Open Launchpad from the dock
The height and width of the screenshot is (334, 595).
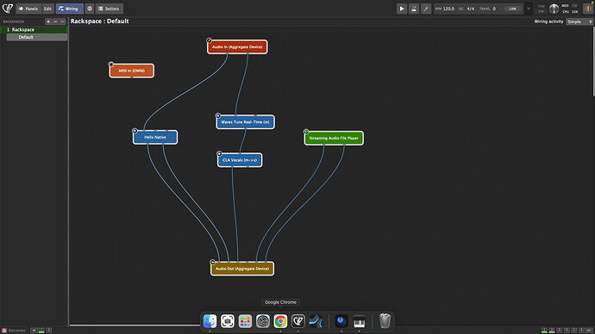(x=245, y=321)
